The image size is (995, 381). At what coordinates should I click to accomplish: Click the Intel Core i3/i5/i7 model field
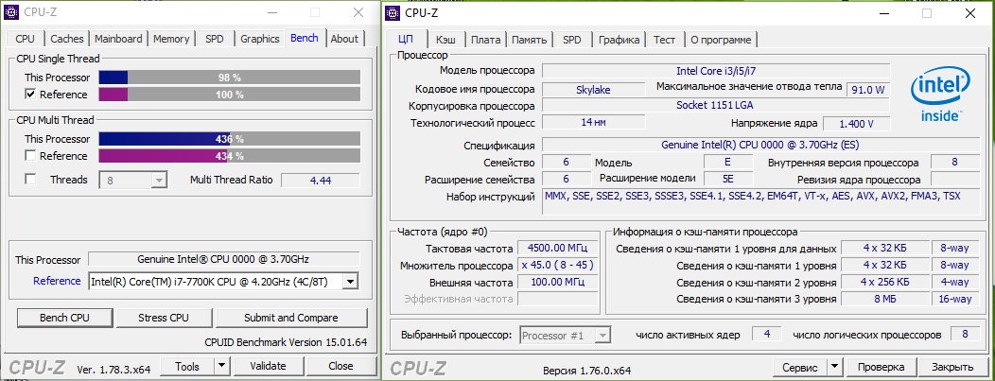pyautogui.click(x=716, y=71)
